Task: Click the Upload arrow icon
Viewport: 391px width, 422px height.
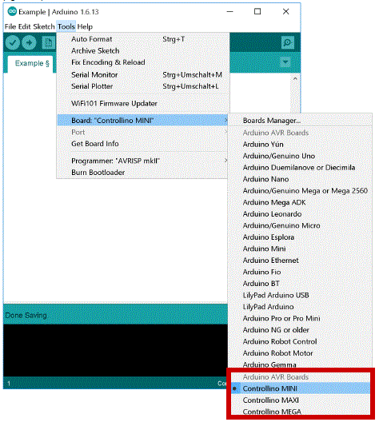Action: click(x=29, y=42)
